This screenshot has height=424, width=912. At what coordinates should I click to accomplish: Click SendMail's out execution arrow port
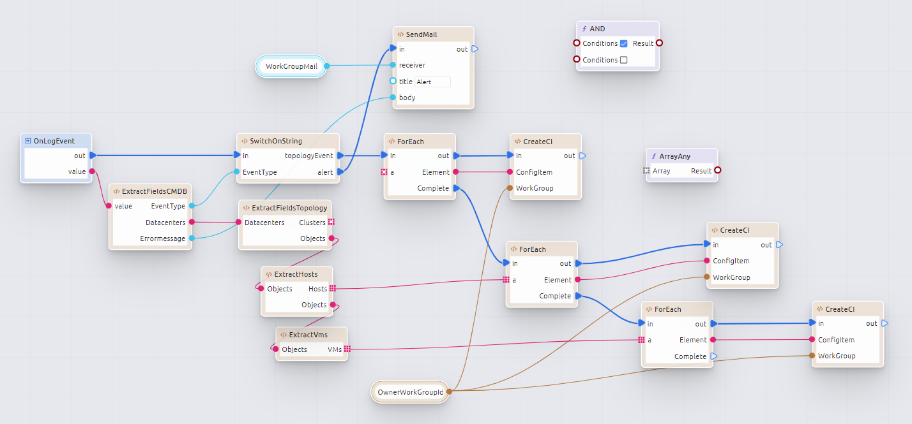coord(475,49)
